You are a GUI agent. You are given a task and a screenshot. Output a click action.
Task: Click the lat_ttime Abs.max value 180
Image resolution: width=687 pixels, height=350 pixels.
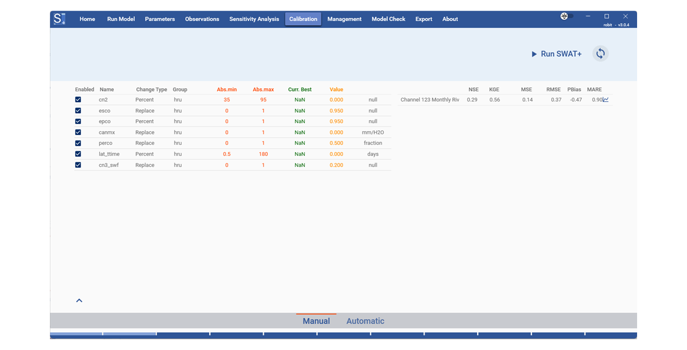263,154
